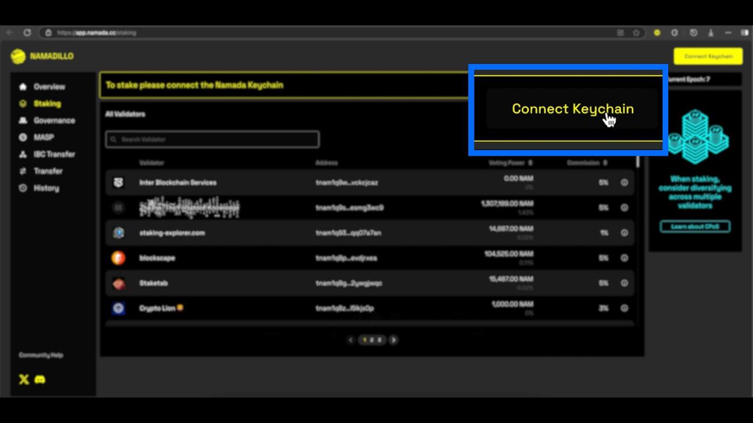Open info icon for Inter Blockchain Services
753x423 pixels.
point(624,183)
